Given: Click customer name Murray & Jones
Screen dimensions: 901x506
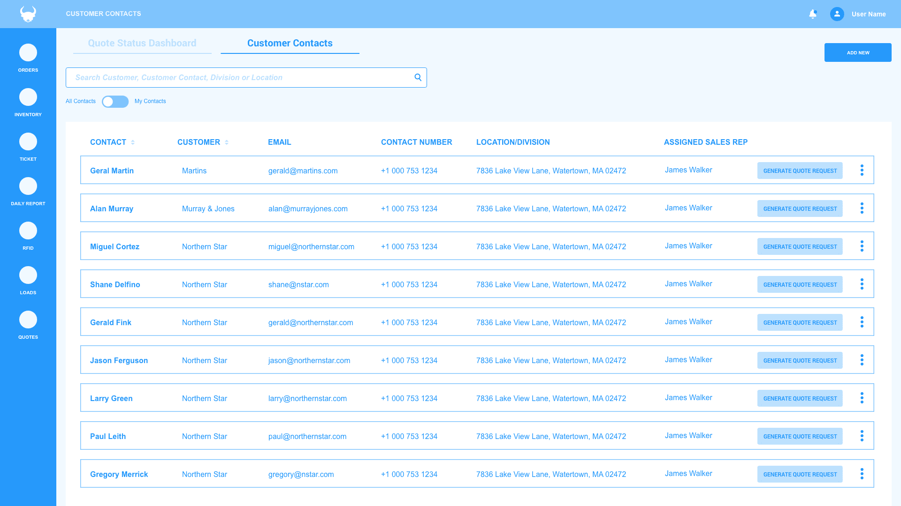Looking at the screenshot, I should (x=208, y=208).
